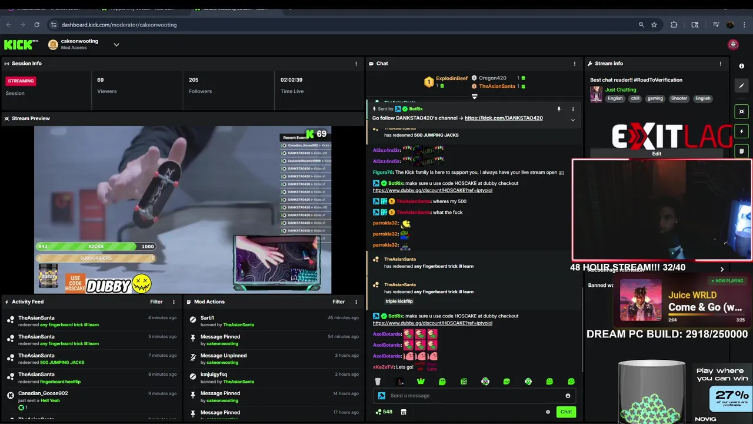Expand the arrow next to account age restriction
Screen dimensions: 753x424
(722, 270)
